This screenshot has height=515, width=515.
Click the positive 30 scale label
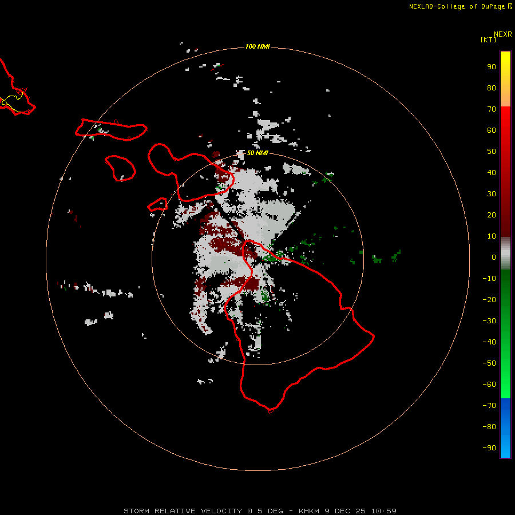(x=492, y=194)
